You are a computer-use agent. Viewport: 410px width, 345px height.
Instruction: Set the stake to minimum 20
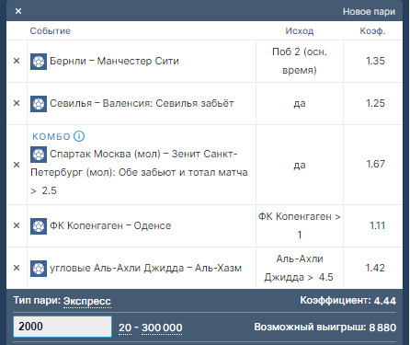coord(125,328)
